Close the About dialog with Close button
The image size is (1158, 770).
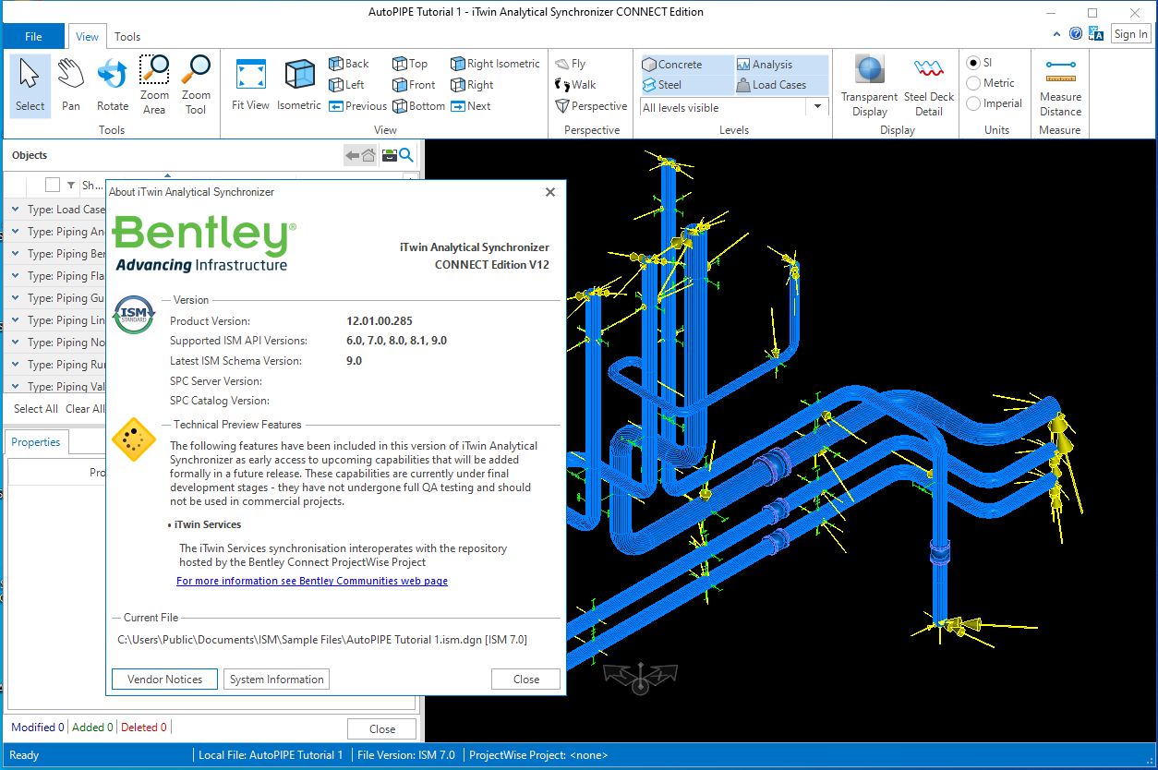[x=526, y=680]
